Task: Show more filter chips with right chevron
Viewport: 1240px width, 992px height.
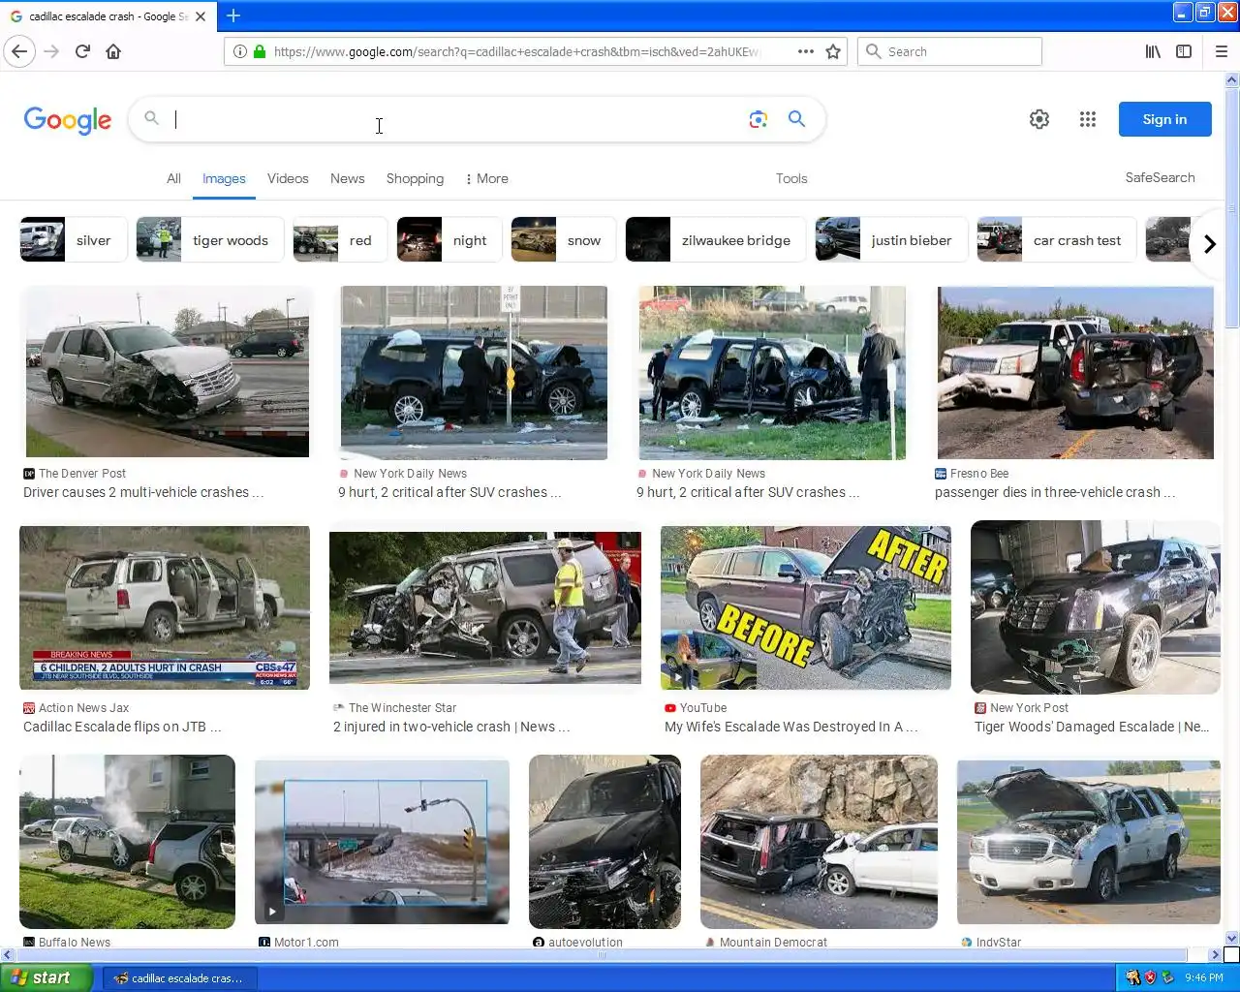Action: point(1209,243)
